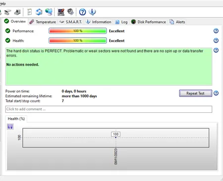Image resolution: width=223 pixels, height=181 pixels.
Task: Click the Health 100 % progress bar
Action: point(78,41)
